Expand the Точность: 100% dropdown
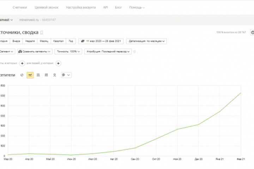254x169 pixels. (x=68, y=51)
